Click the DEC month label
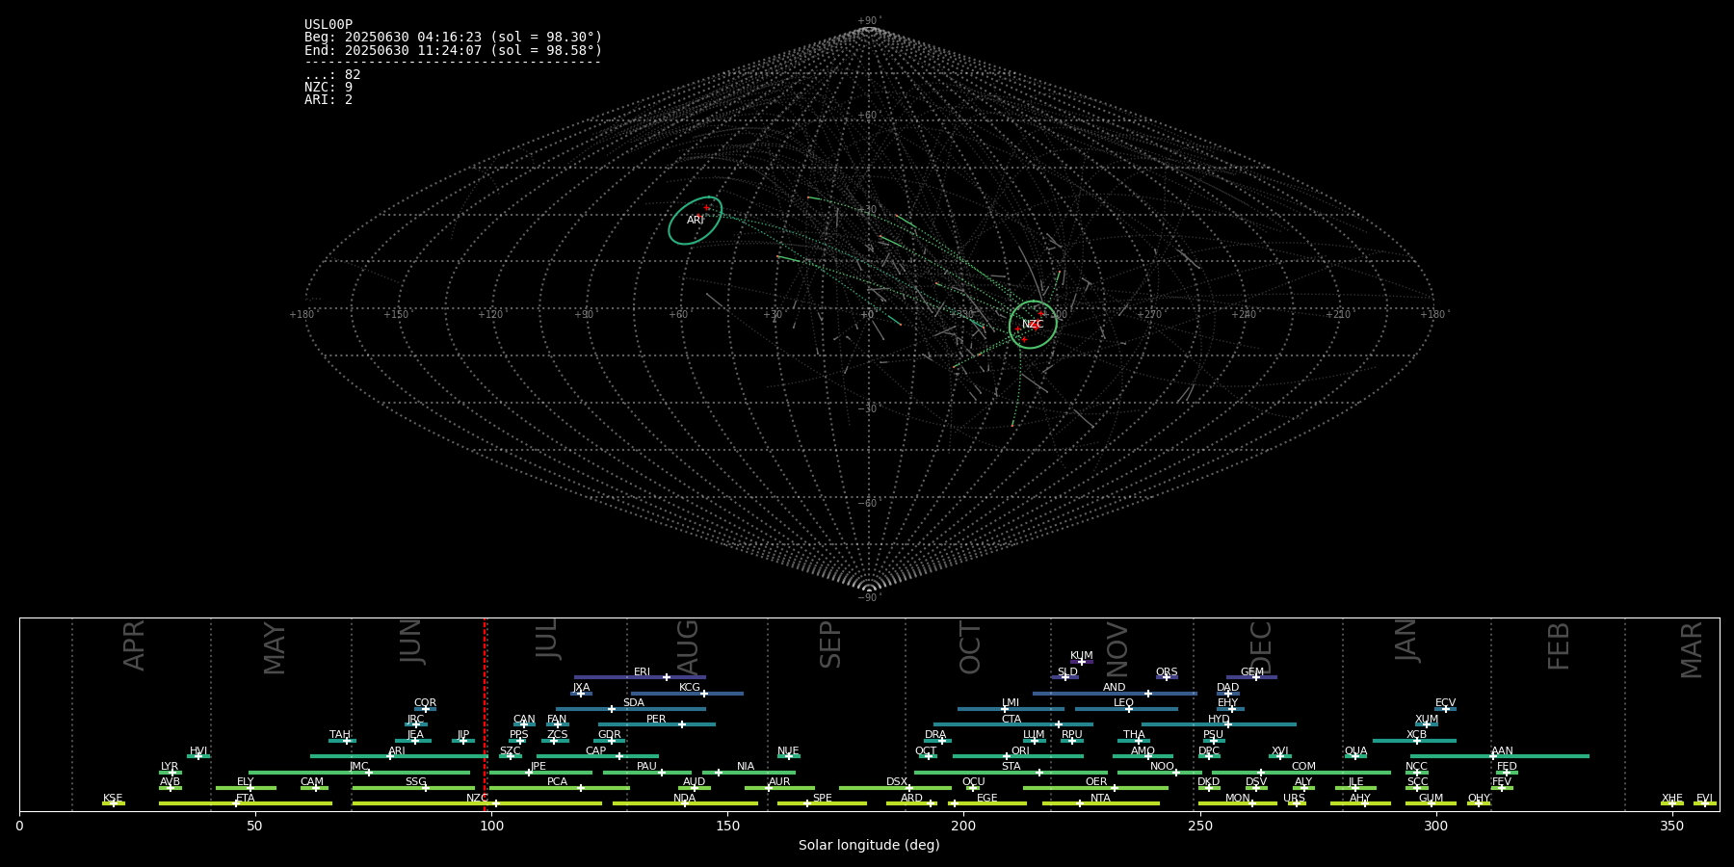Screen dimensions: 1734x867 click(x=1260, y=647)
